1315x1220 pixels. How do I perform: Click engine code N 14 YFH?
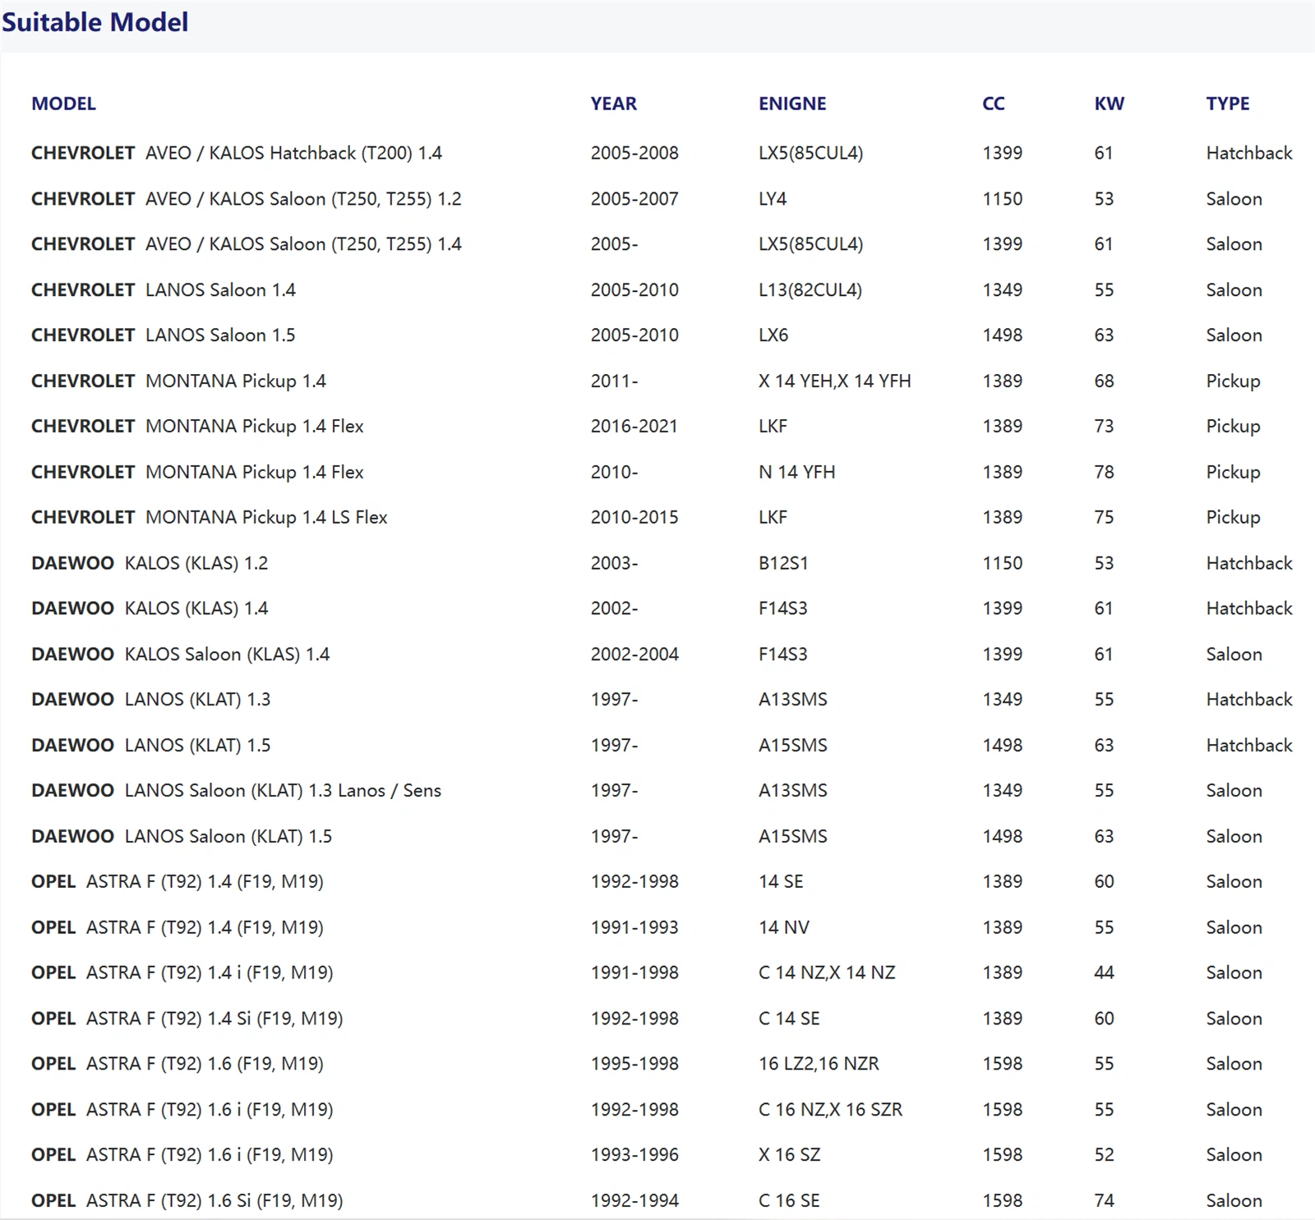[797, 472]
